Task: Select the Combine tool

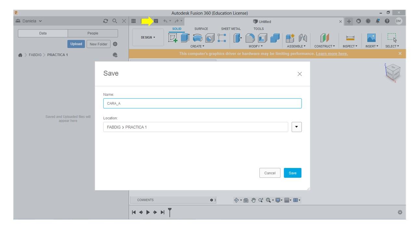Action: [275, 38]
